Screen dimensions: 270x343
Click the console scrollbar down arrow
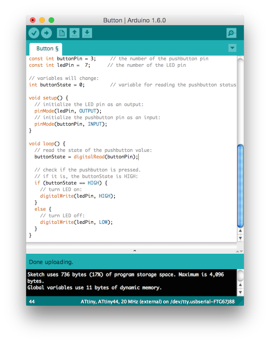tap(240, 292)
